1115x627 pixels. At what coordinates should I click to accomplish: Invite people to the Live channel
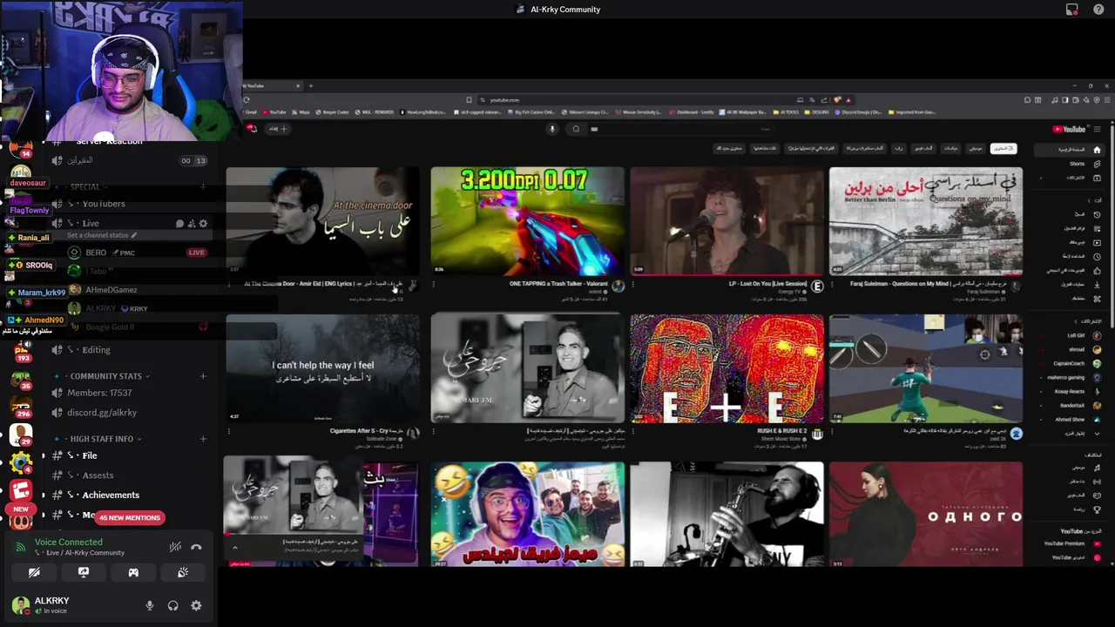click(x=192, y=224)
